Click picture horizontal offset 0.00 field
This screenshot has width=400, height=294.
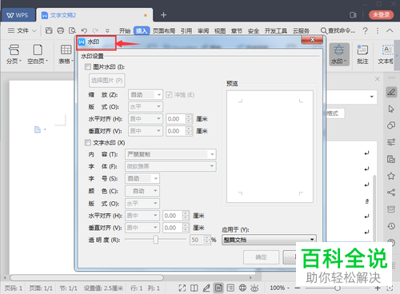pos(176,119)
